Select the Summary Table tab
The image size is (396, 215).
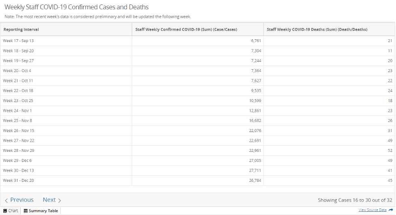click(x=41, y=211)
